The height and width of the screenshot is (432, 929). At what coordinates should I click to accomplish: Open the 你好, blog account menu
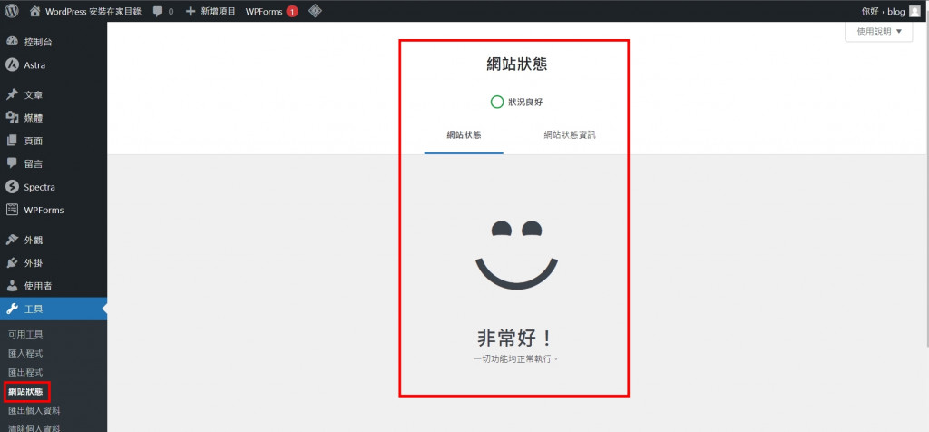[891, 11]
